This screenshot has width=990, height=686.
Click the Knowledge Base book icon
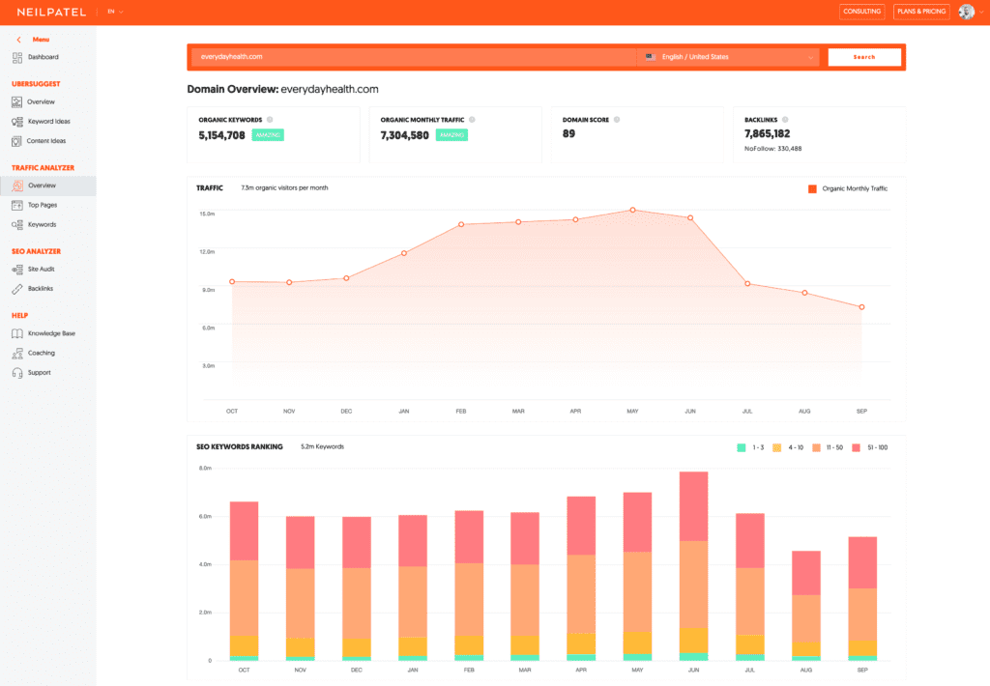[x=17, y=334]
